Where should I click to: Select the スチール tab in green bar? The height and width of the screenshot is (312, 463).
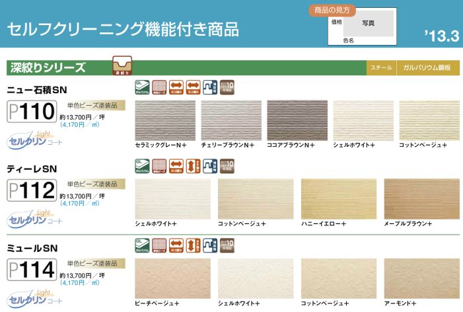(x=382, y=67)
